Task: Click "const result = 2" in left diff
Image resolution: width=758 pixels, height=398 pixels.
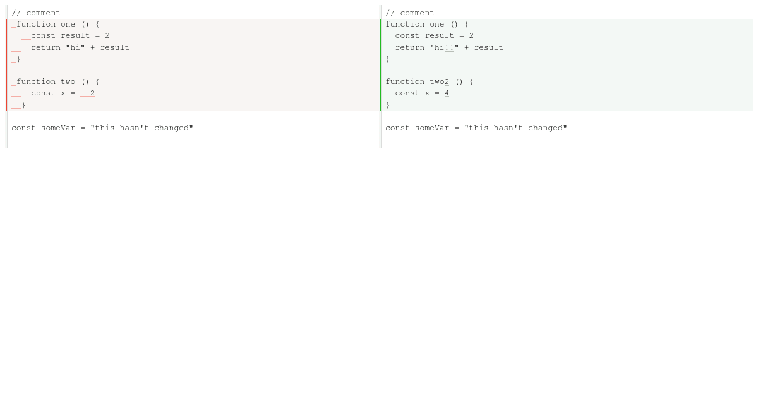Action: [x=70, y=35]
